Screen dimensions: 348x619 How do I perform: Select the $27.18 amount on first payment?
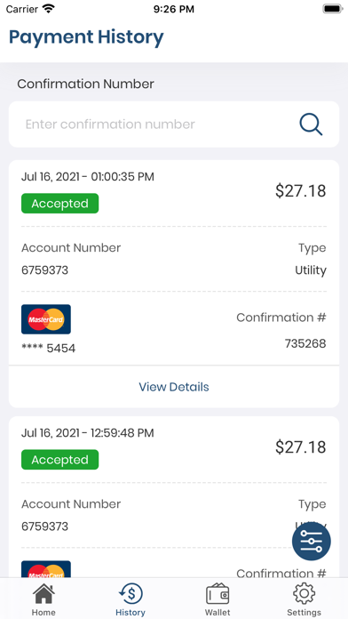point(301,190)
